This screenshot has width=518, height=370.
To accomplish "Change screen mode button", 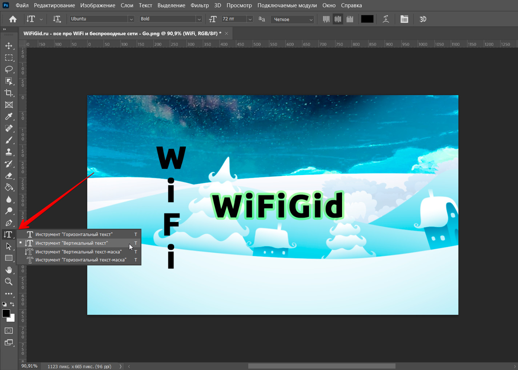I will click(x=9, y=342).
